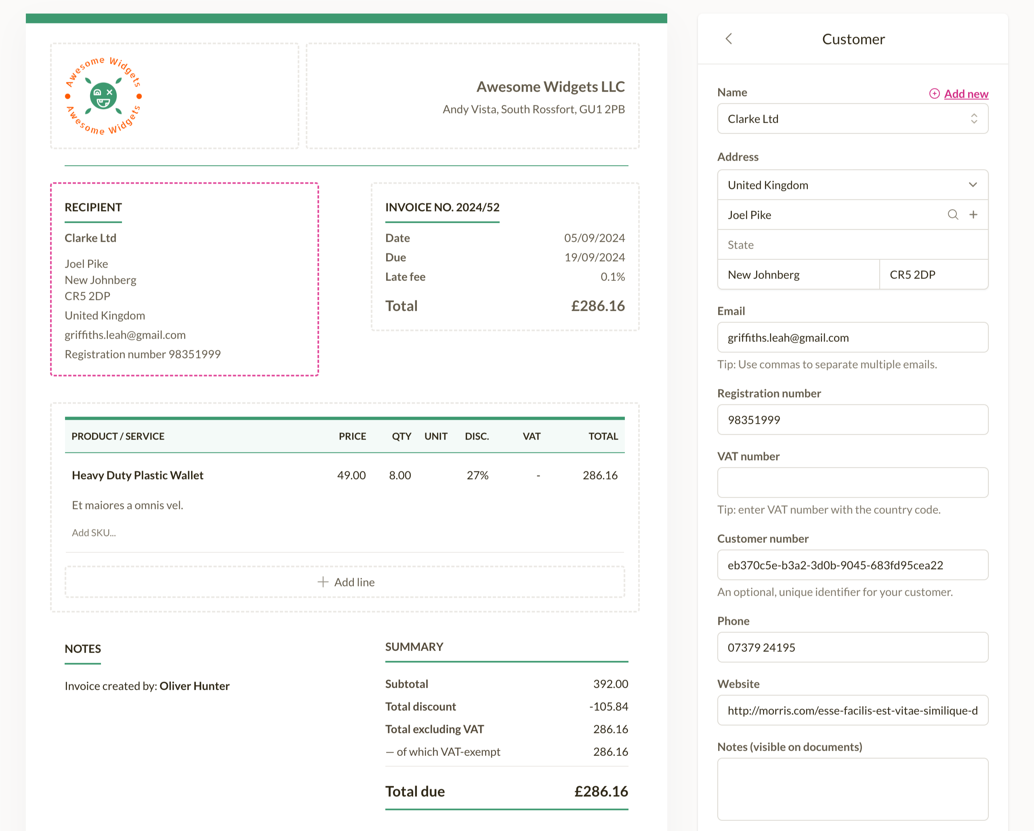Viewport: 1034px width, 831px height.
Task: Go back using the Customer panel arrow
Action: point(729,39)
